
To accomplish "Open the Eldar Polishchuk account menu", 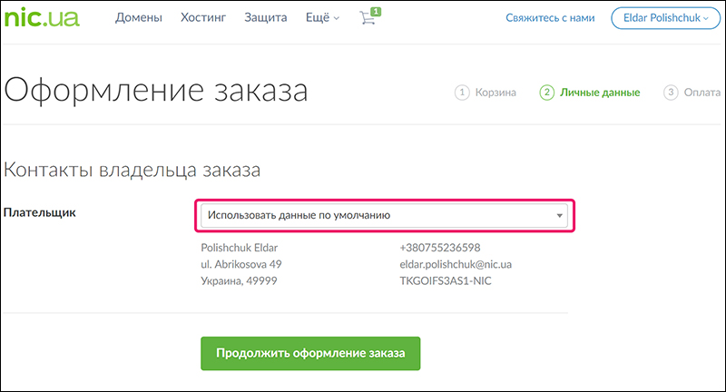I will pyautogui.click(x=666, y=17).
